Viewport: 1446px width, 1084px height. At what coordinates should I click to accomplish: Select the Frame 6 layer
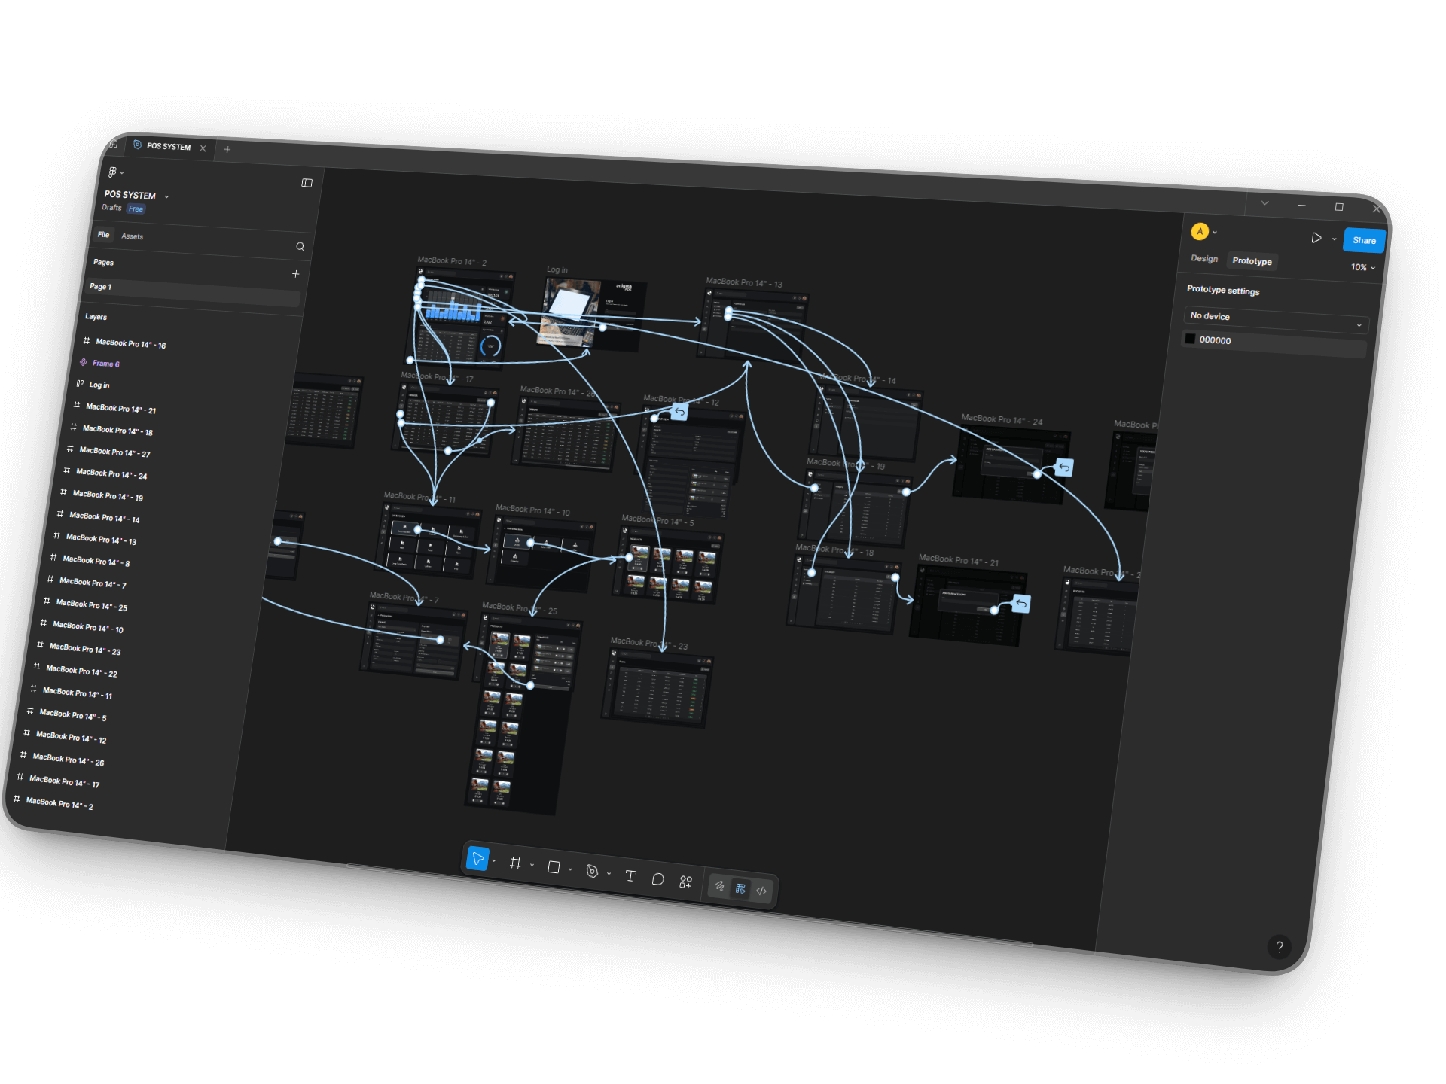[105, 364]
